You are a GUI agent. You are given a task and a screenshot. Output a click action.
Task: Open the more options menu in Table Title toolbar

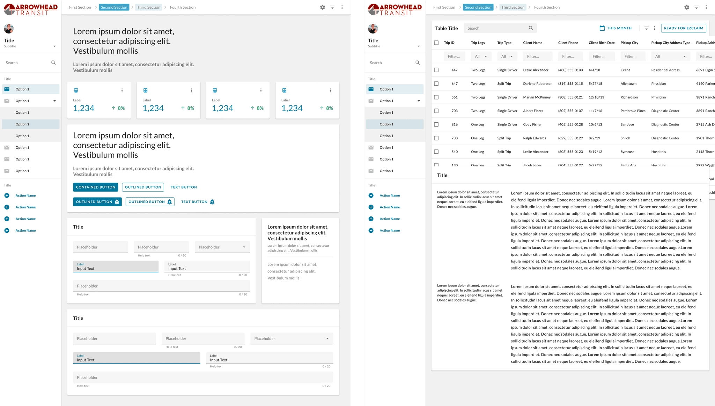(654, 28)
